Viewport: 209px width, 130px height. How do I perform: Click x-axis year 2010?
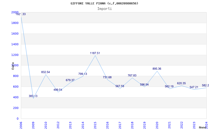pyautogui.click(x=46, y=125)
